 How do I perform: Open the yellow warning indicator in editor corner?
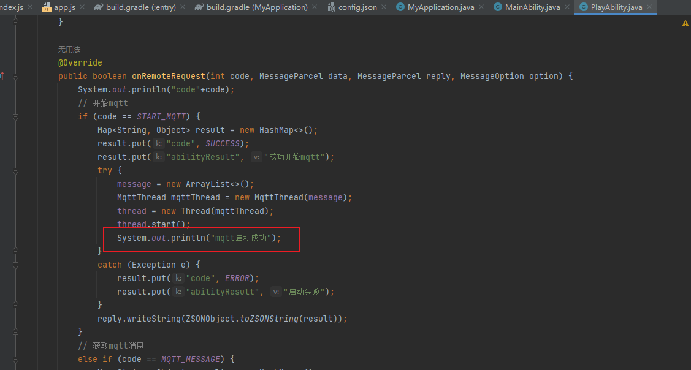coord(685,23)
